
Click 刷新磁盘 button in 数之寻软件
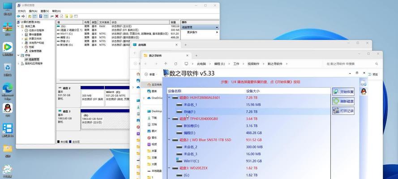pyautogui.click(x=343, y=102)
